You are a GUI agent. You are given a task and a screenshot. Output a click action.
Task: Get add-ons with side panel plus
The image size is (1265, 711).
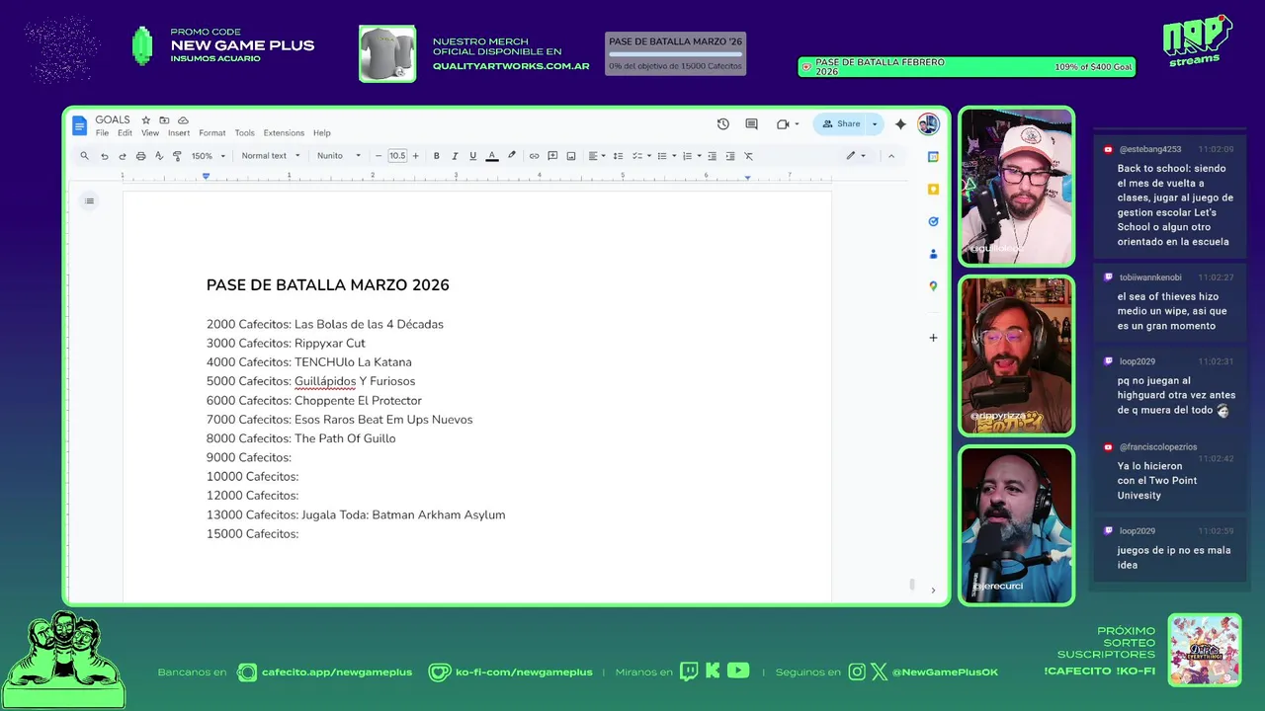coord(933,338)
